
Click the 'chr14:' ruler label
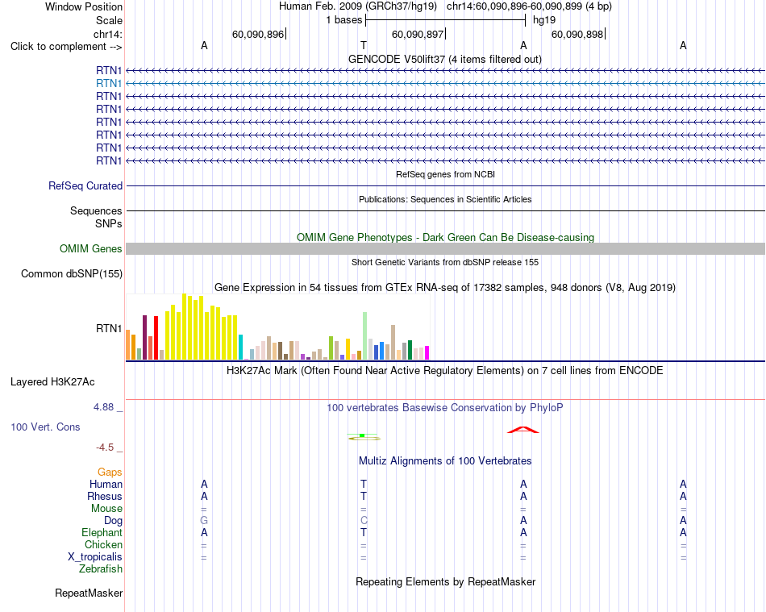pos(107,34)
